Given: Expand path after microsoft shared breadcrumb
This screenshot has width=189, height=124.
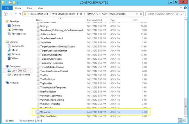Looking at the screenshot, I should [x=50, y=14].
